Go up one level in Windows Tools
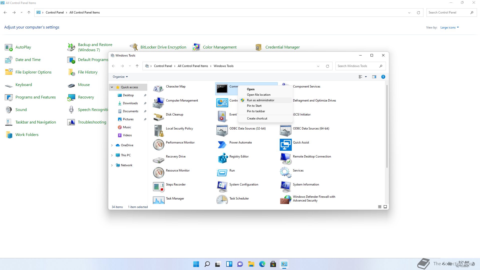This screenshot has height=270, width=480. [x=137, y=66]
